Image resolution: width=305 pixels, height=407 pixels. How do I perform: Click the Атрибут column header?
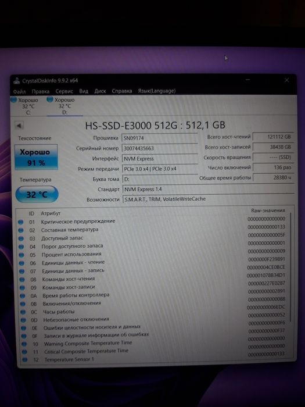(51, 213)
